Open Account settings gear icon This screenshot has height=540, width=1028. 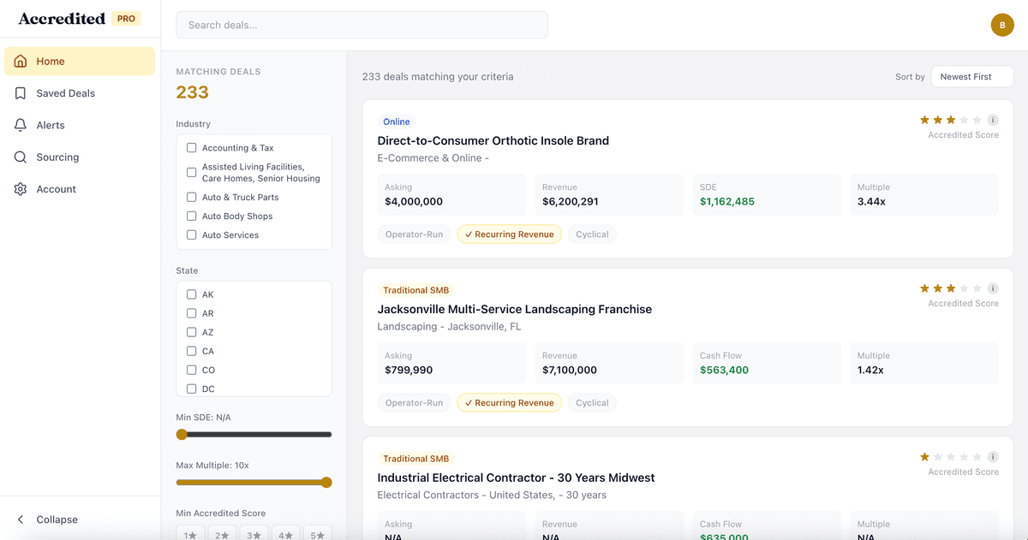(20, 189)
